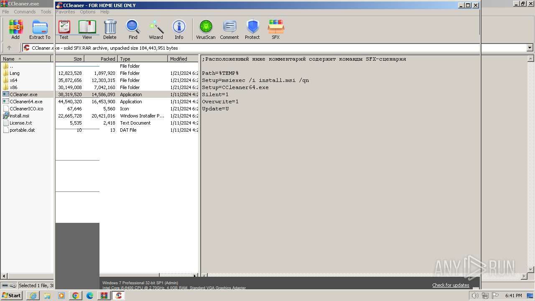
Task: Click the Protect archive toolbar icon
Action: pos(252,29)
